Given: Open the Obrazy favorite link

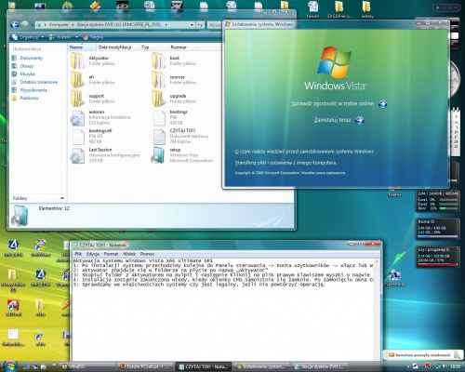Looking at the screenshot, I should 22,66.
